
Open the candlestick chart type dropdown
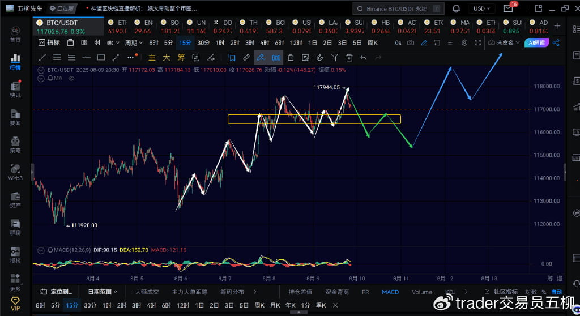(113, 42)
